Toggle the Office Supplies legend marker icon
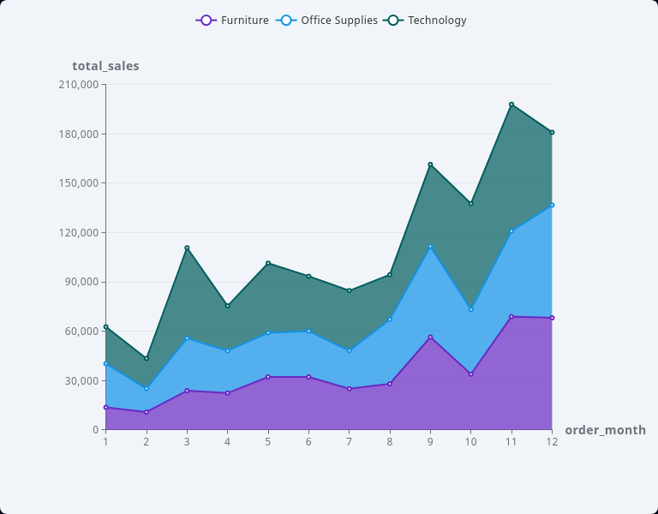The height and width of the screenshot is (514, 658). [x=286, y=21]
